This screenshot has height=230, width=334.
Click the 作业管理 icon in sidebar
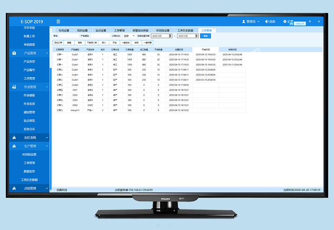(14, 87)
